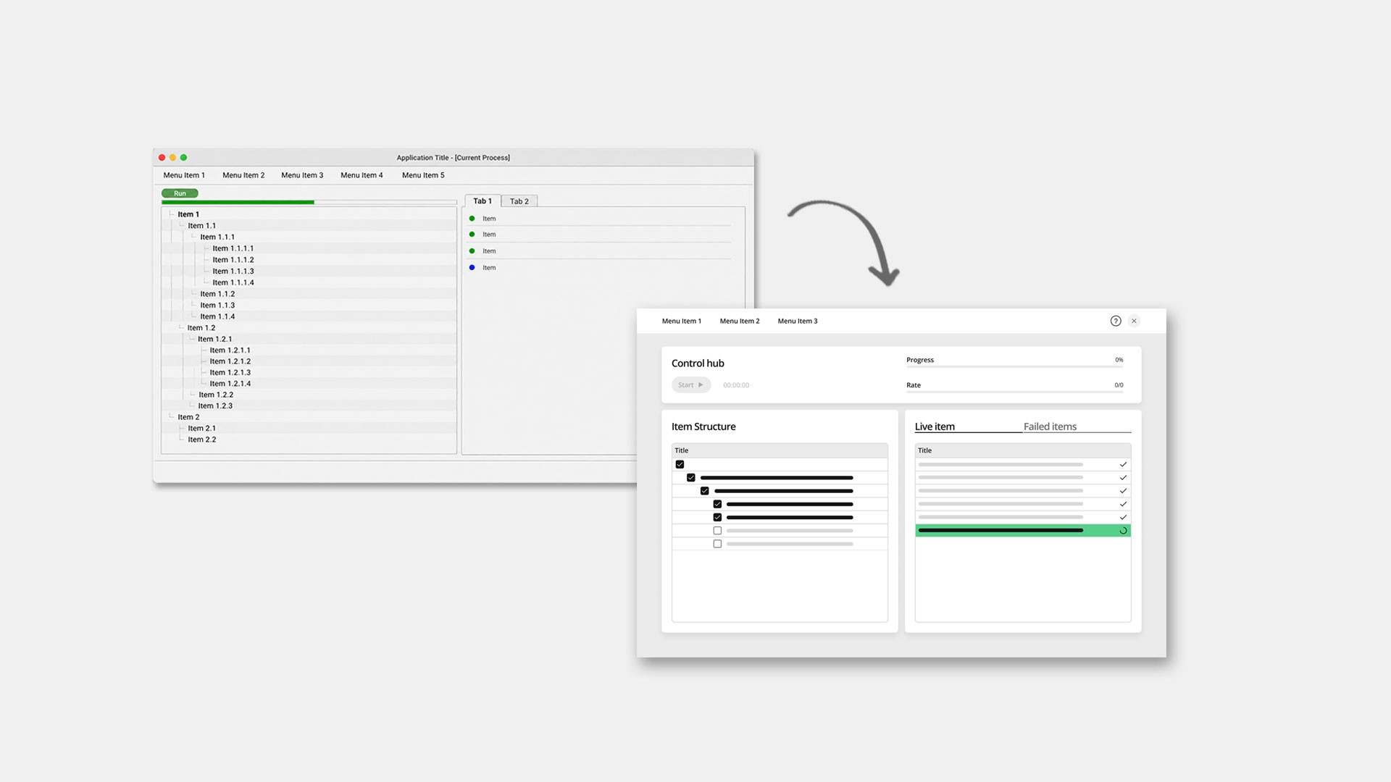The image size is (1391, 782).
Task: Switch to Tab 2
Action: 519,201
